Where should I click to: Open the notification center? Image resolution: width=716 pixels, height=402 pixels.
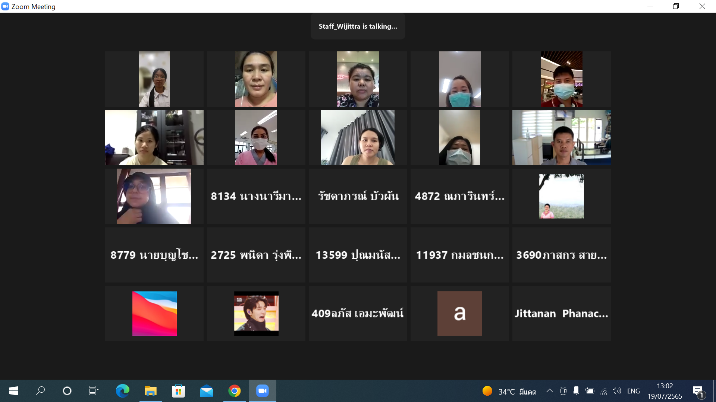tap(698, 391)
